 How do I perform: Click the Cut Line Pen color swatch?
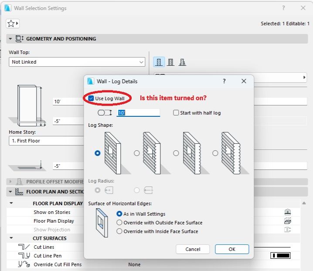click(x=280, y=255)
